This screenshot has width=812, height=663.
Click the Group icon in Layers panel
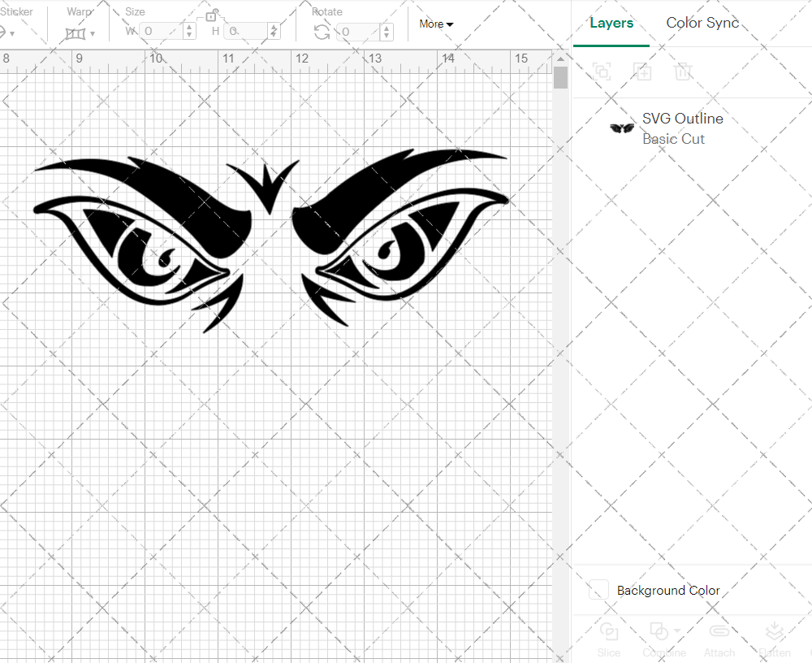point(602,71)
